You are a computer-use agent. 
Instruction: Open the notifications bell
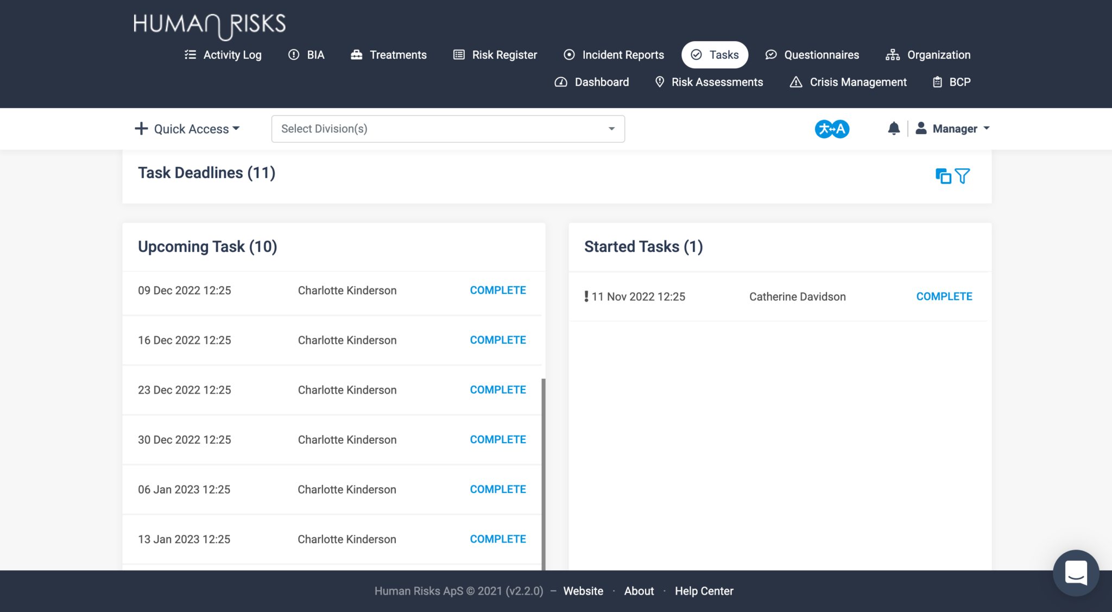point(894,129)
